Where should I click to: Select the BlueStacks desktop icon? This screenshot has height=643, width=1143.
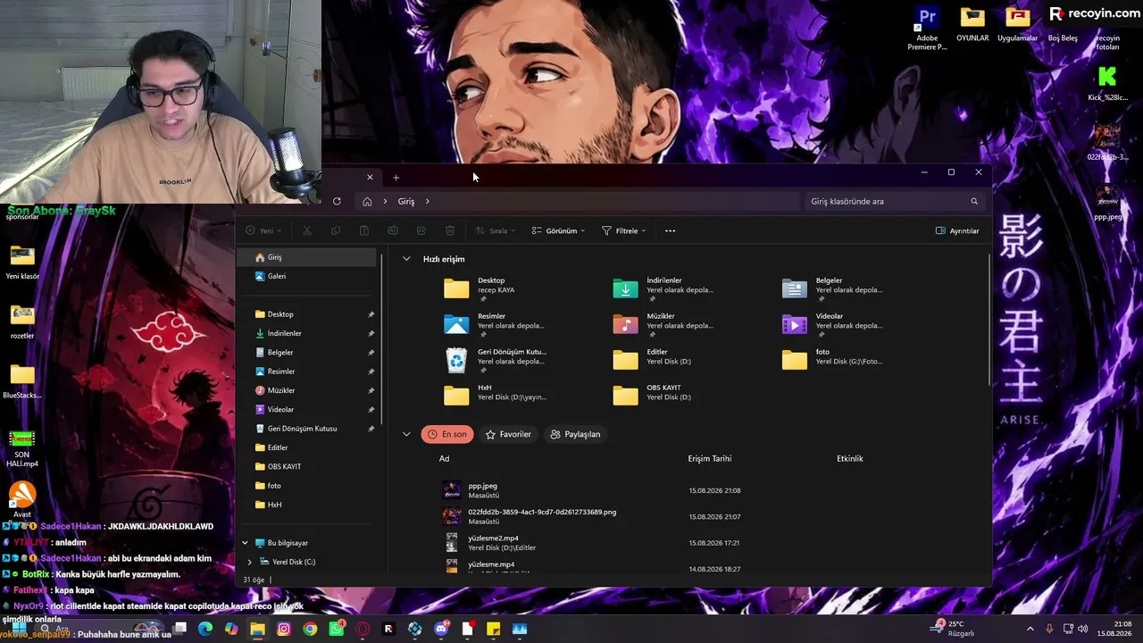(x=22, y=381)
